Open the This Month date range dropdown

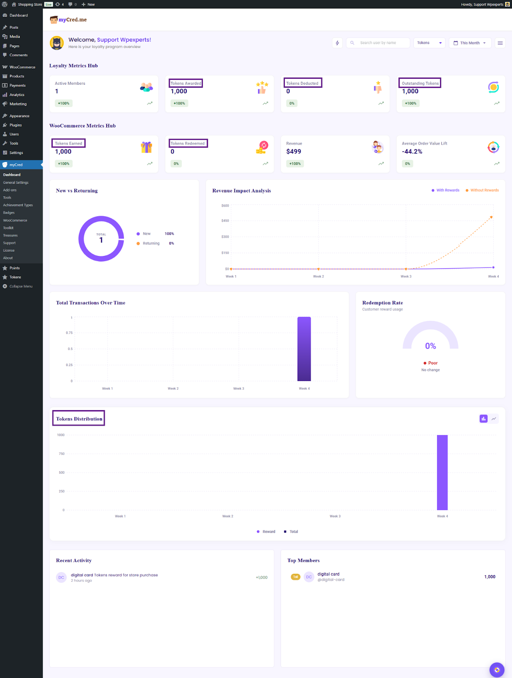[x=470, y=43]
